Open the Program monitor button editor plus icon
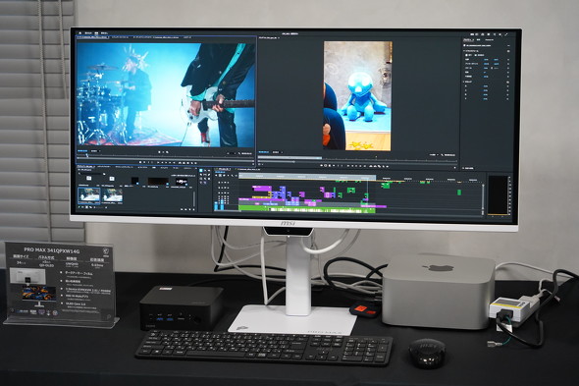The height and width of the screenshot is (386, 579). [455, 168]
